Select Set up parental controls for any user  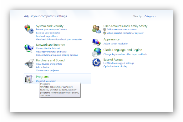[x=125, y=33]
